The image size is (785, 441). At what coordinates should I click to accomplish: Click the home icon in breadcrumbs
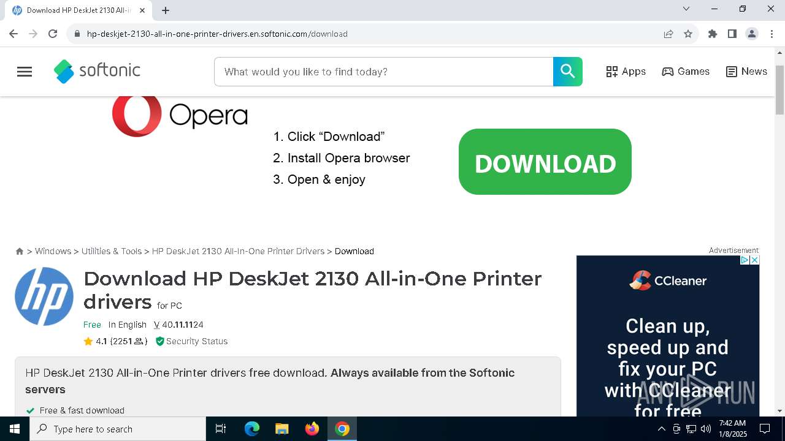pyautogui.click(x=20, y=251)
